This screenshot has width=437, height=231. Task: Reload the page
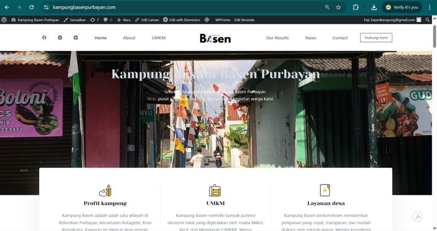pyautogui.click(x=31, y=7)
